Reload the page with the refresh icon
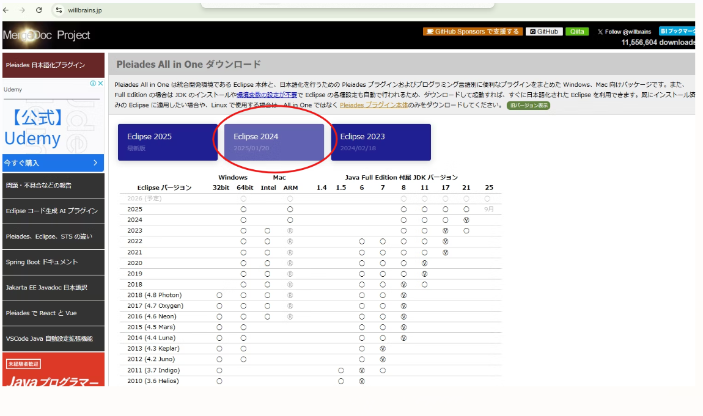This screenshot has height=416, width=703. (x=39, y=10)
